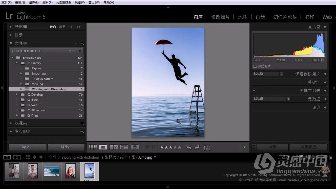Collapse the 文件夹 Folders panel

point(11,43)
